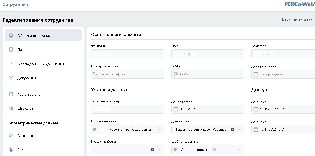The height and width of the screenshot is (156, 315).
Task: Clear the График работы value with the X icon
Action: pos(153,149)
